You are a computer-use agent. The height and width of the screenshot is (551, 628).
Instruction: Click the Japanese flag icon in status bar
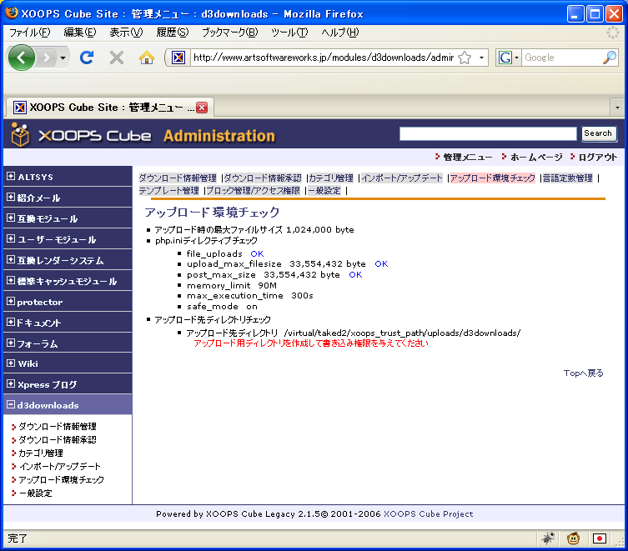[x=599, y=538]
